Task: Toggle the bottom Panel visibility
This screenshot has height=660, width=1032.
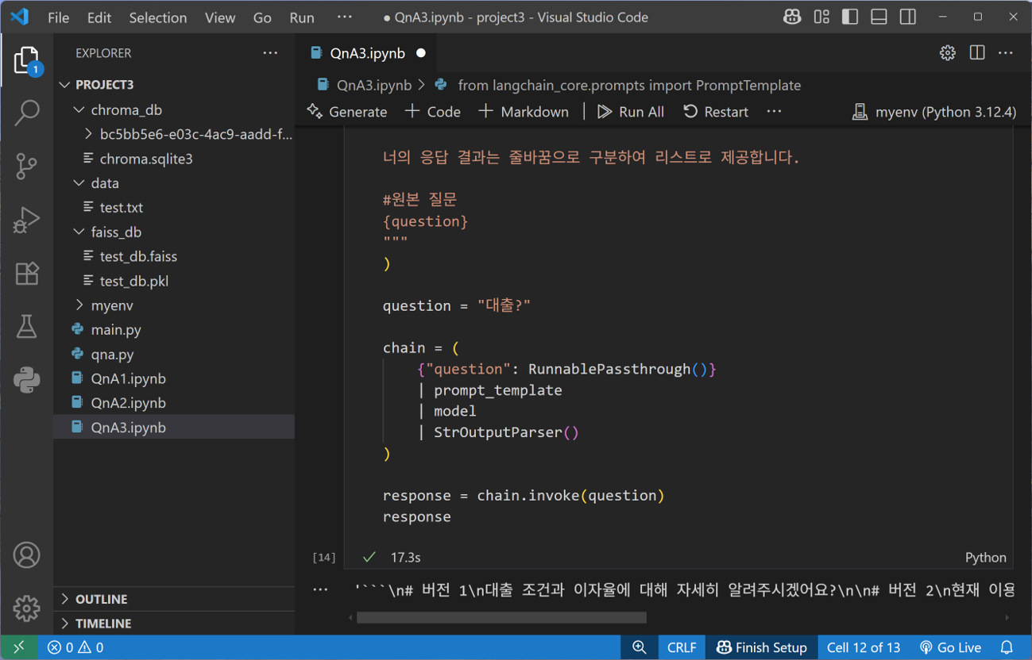Action: (x=879, y=17)
